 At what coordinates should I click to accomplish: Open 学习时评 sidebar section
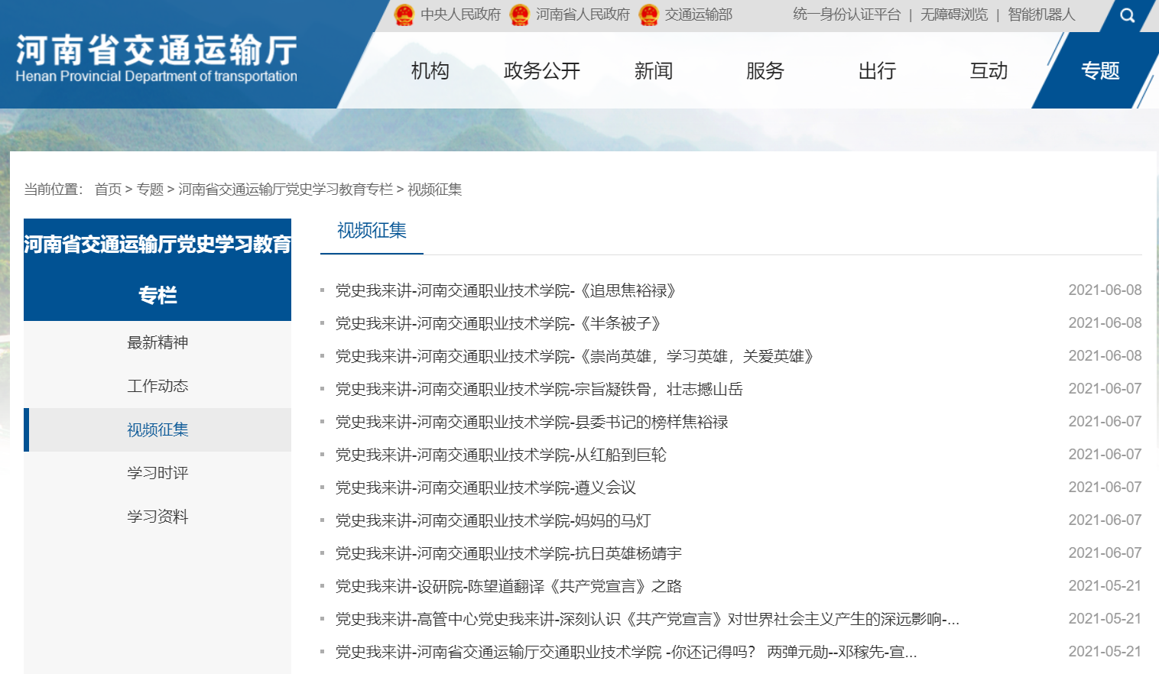(x=157, y=473)
